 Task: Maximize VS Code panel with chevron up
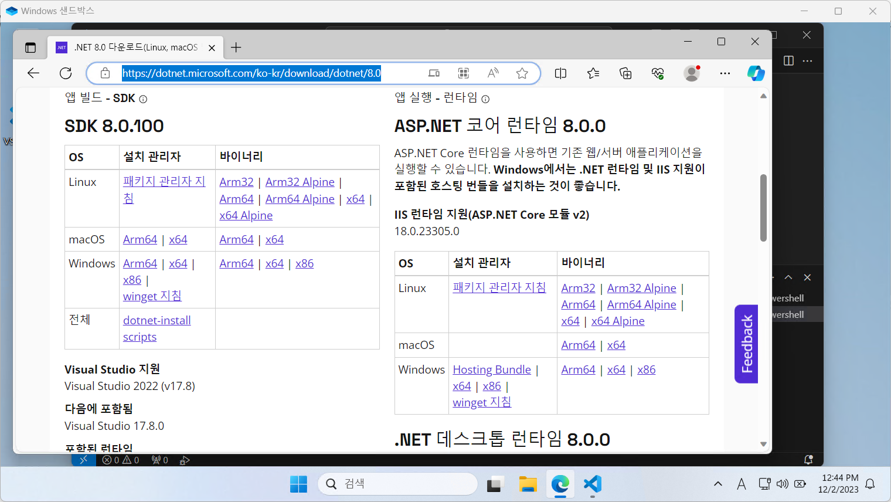point(788,277)
